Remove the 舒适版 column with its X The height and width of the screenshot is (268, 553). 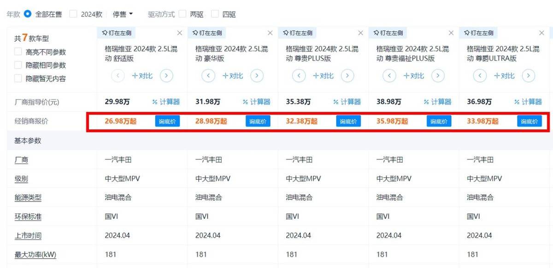180,33
